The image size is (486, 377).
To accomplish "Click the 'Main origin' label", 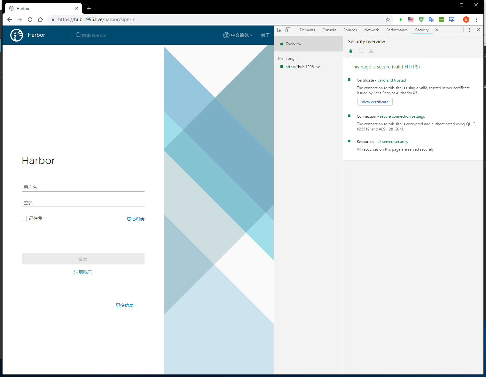I will click(288, 59).
